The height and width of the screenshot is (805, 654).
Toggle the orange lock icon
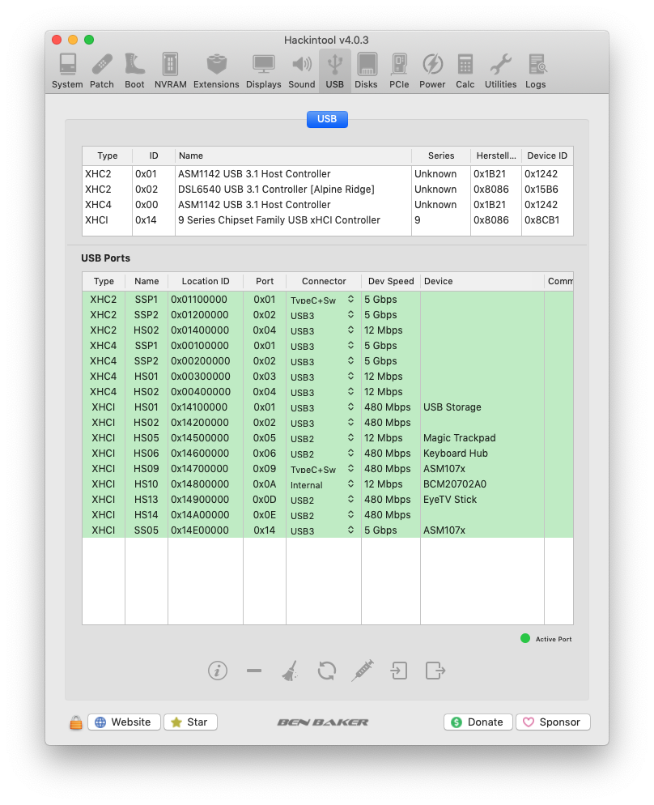[x=76, y=722]
